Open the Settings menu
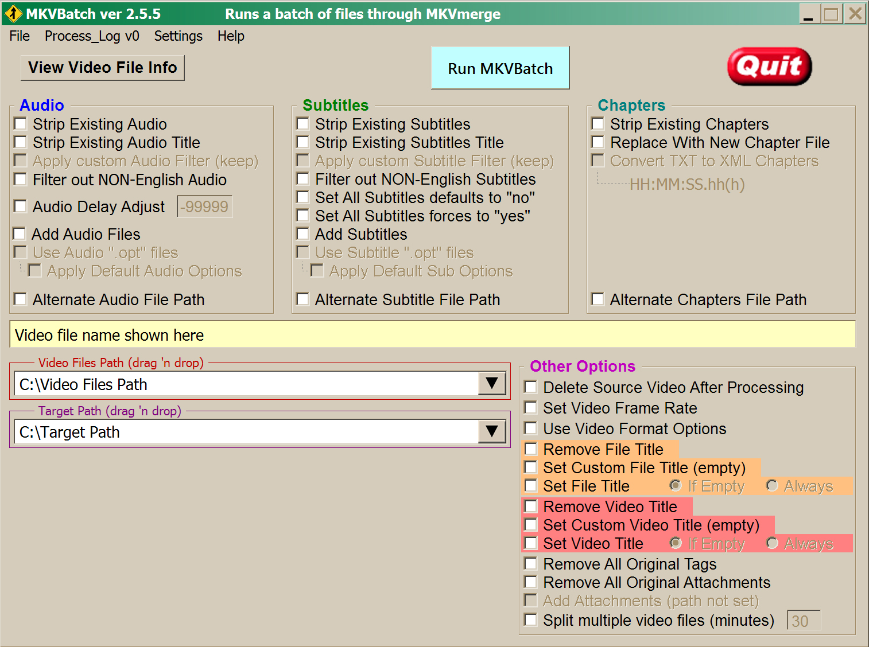 [178, 36]
